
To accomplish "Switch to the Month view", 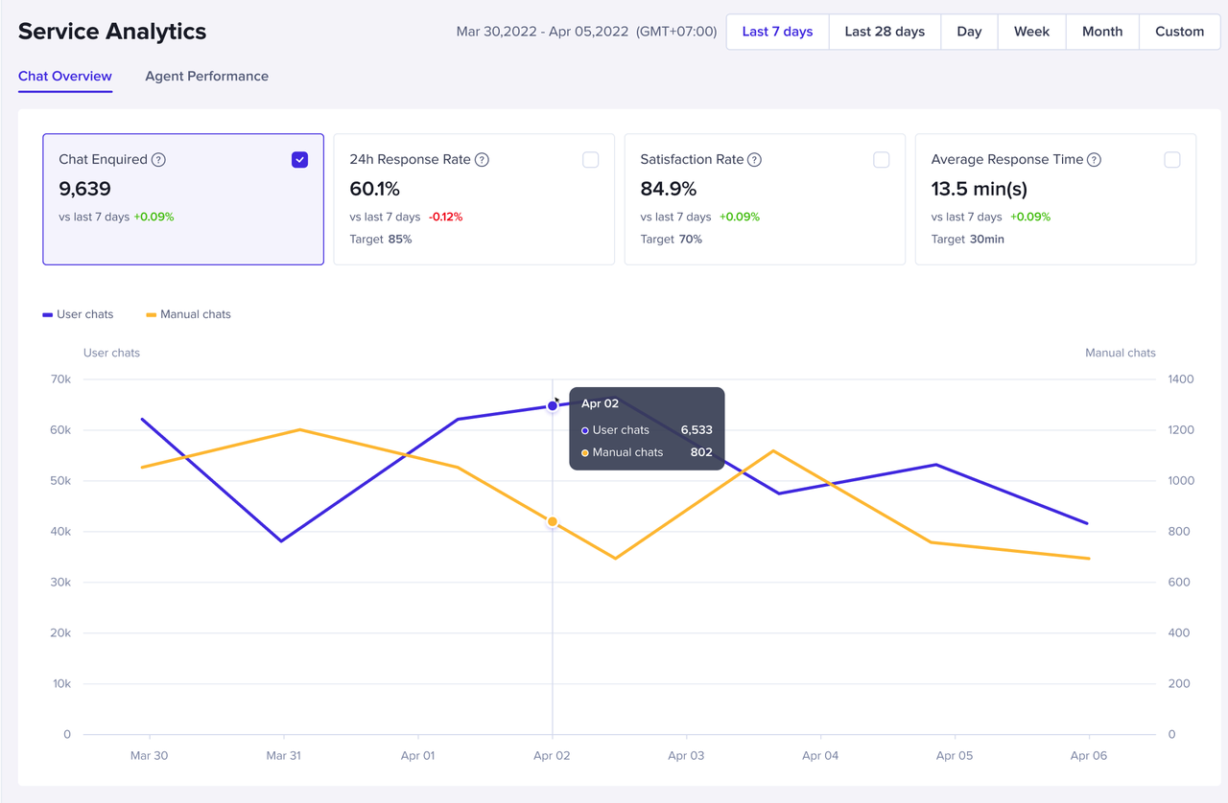I will coord(1101,32).
